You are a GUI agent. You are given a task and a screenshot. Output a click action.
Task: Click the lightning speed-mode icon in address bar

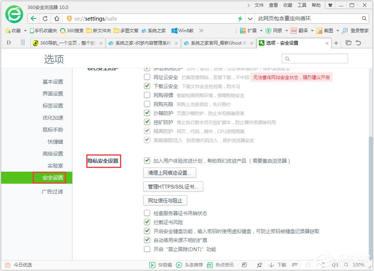pos(240,18)
